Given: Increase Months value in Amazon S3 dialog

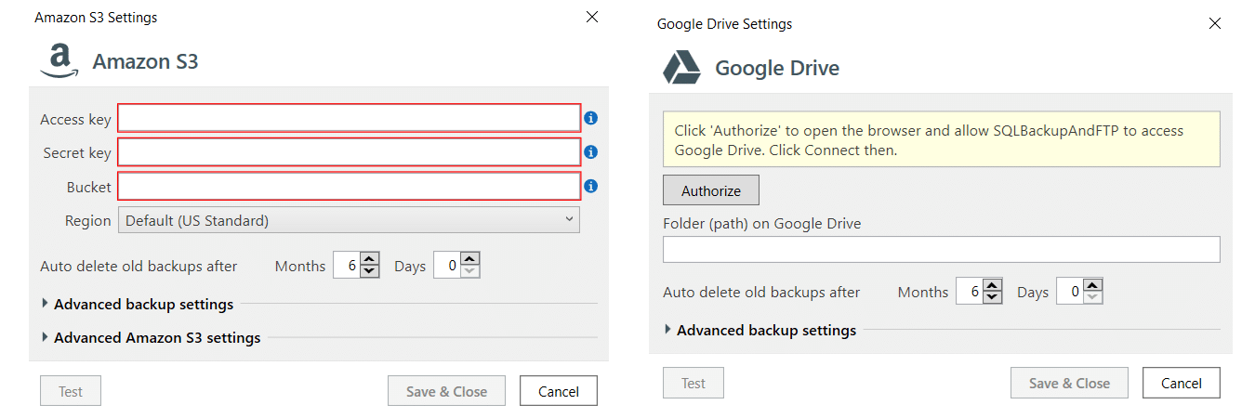Looking at the screenshot, I should tap(369, 260).
